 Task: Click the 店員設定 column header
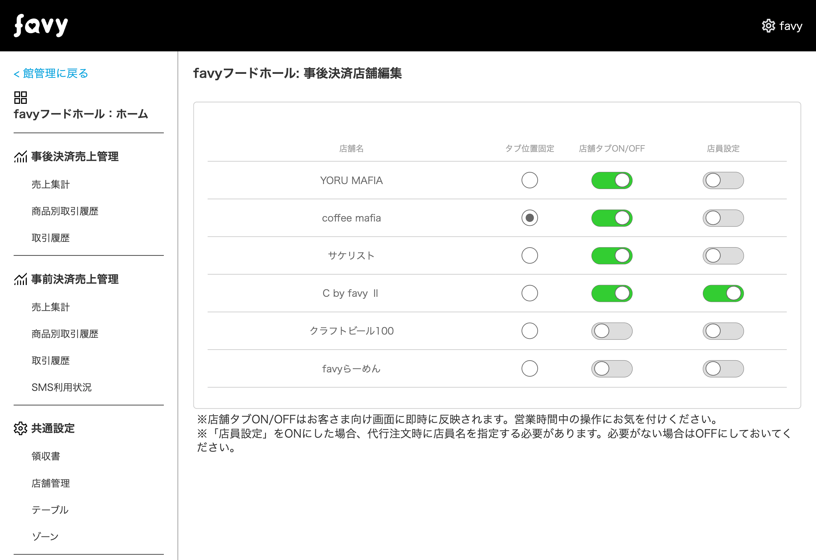pos(723,148)
